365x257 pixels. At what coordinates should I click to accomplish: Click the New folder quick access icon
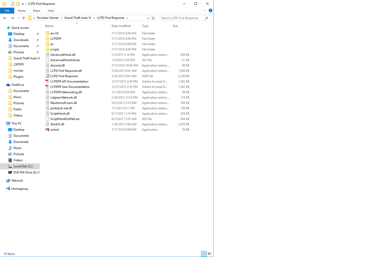(18, 4)
